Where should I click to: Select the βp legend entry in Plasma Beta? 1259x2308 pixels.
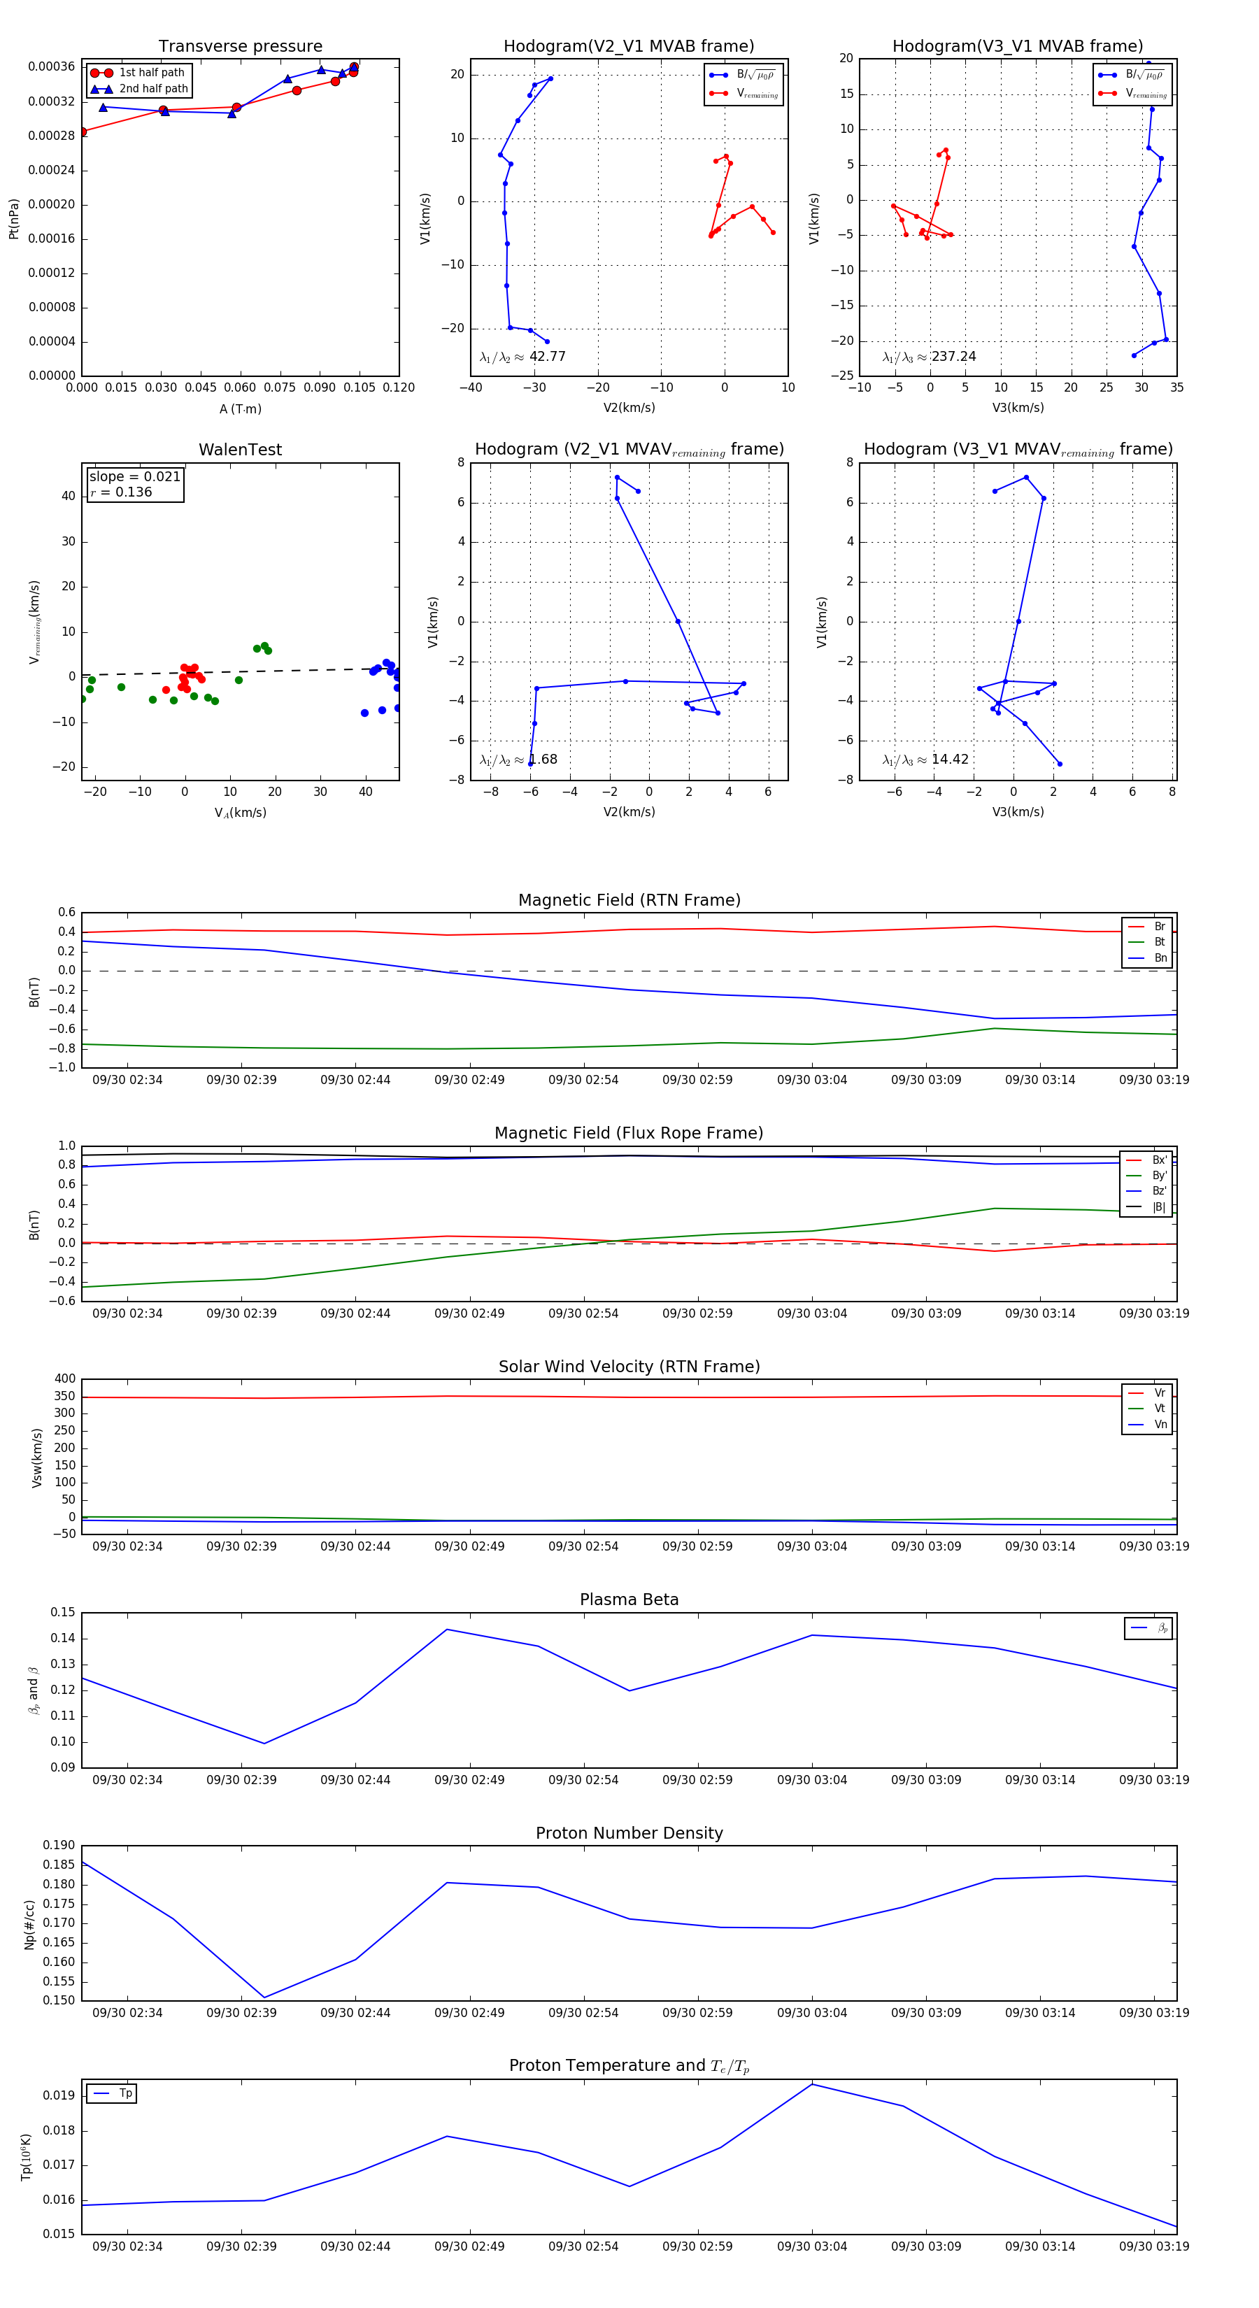pos(1148,1628)
